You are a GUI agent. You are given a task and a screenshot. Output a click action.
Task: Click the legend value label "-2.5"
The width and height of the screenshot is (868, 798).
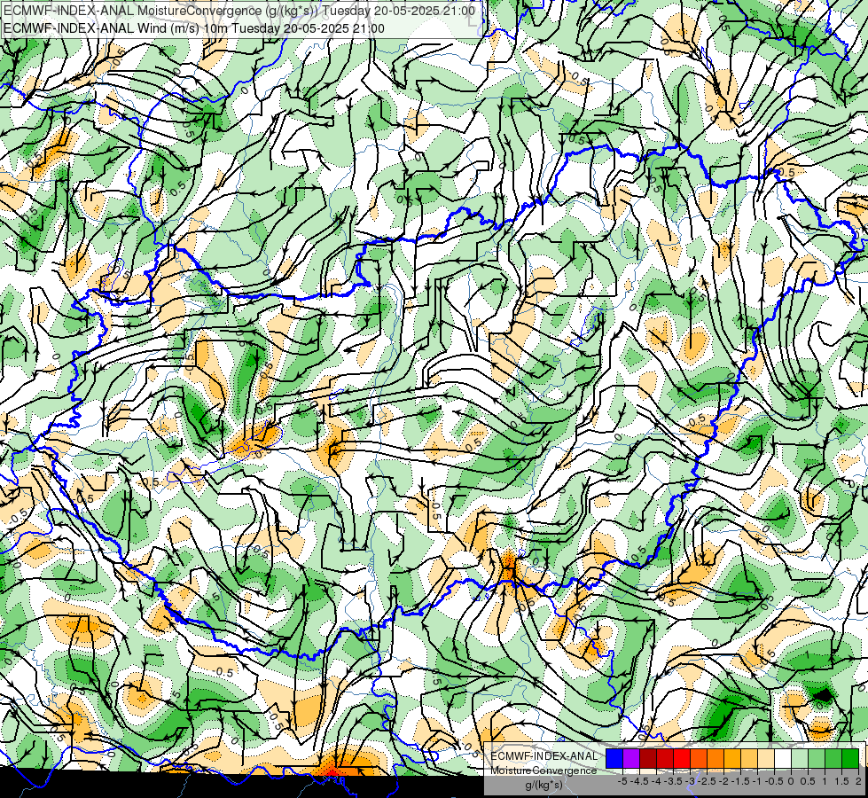click(x=708, y=781)
